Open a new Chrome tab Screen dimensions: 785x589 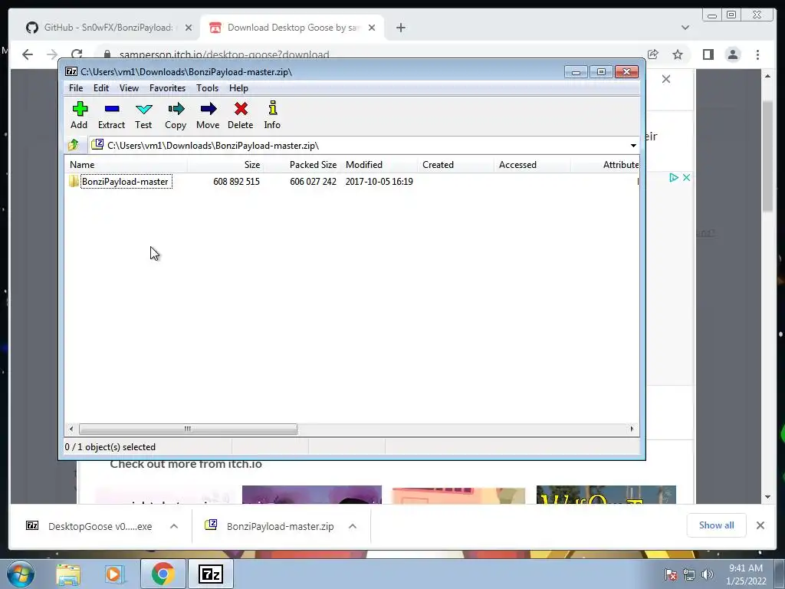400,28
